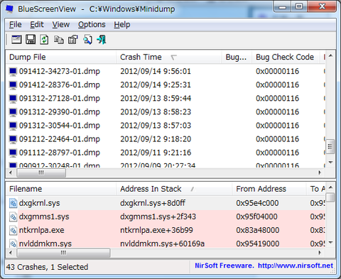Click the dump icon for 091312-29390-01.dmp
This screenshot has width=341, height=279.
(13, 111)
